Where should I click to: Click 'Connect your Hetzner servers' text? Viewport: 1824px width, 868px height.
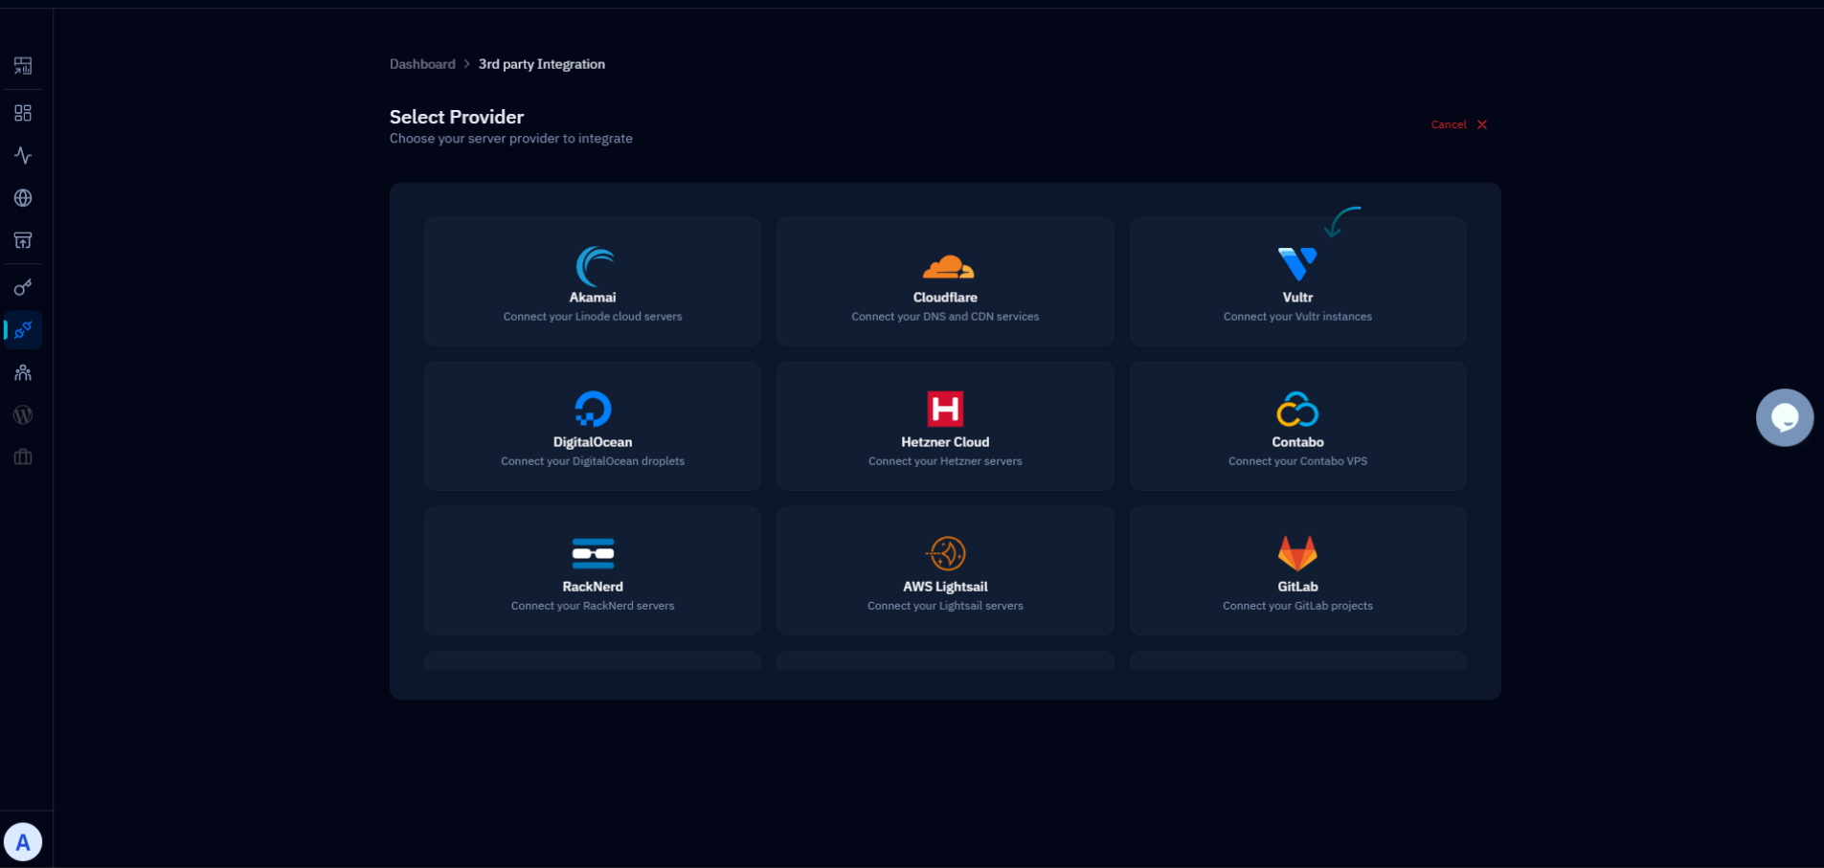coord(945,461)
